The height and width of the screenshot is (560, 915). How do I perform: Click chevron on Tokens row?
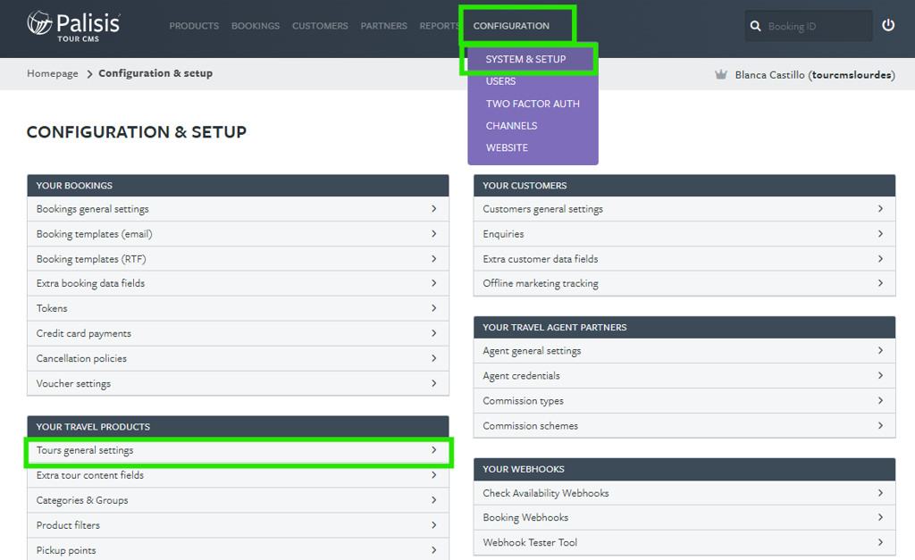pyautogui.click(x=433, y=307)
